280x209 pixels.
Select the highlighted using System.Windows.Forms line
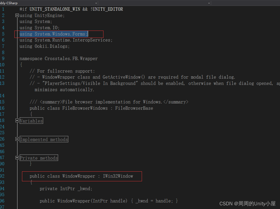point(53,34)
